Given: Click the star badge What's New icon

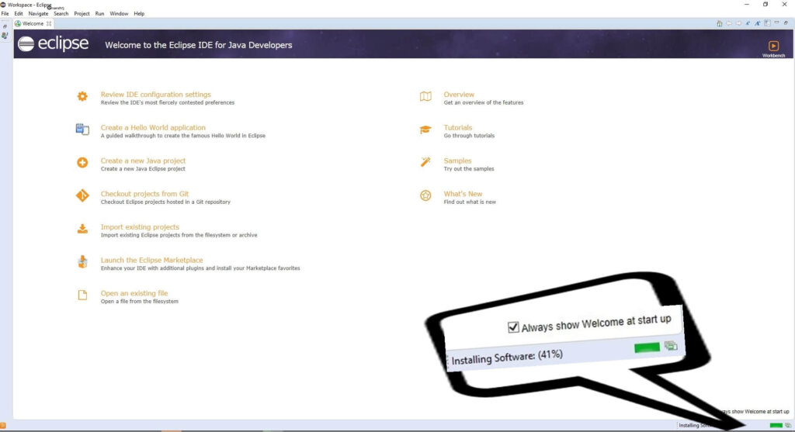Looking at the screenshot, I should [x=425, y=195].
